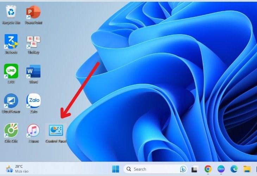Image resolution: width=257 pixels, height=176 pixels.
Task: Open File Explorer from taskbar
Action: (x=247, y=169)
